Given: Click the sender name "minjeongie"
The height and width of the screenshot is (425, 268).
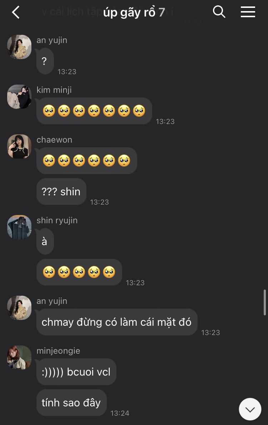Looking at the screenshot, I should pyautogui.click(x=58, y=351).
